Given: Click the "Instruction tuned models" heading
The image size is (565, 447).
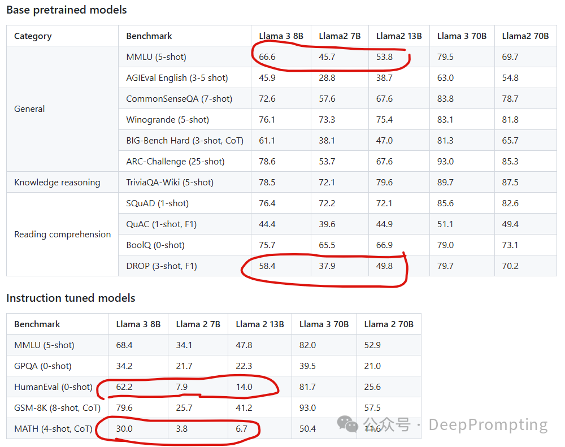Looking at the screenshot, I should point(71,298).
